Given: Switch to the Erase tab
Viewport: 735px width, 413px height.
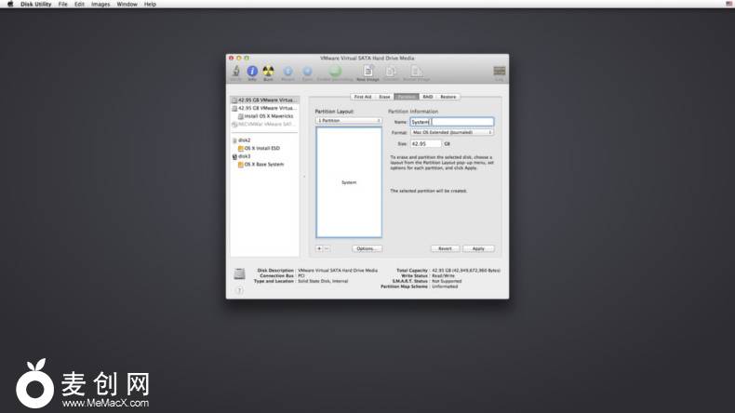Looking at the screenshot, I should 383,97.
